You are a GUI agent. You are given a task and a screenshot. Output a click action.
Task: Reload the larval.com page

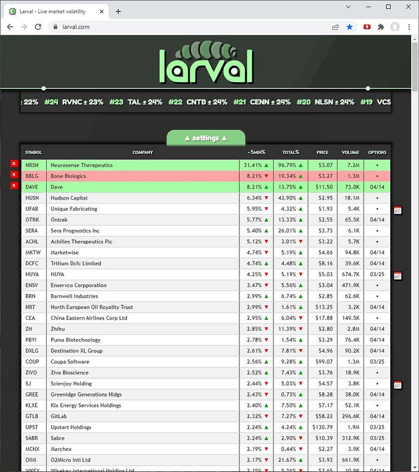tap(38, 27)
